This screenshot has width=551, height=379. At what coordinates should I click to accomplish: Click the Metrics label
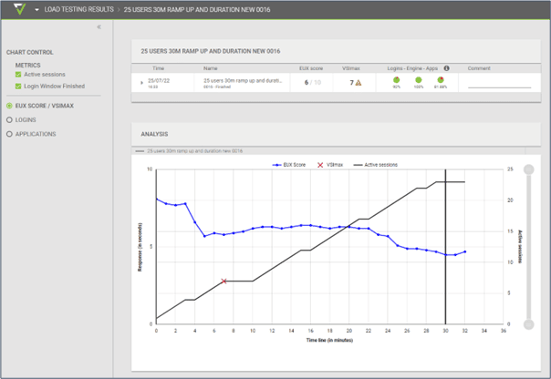[27, 66]
